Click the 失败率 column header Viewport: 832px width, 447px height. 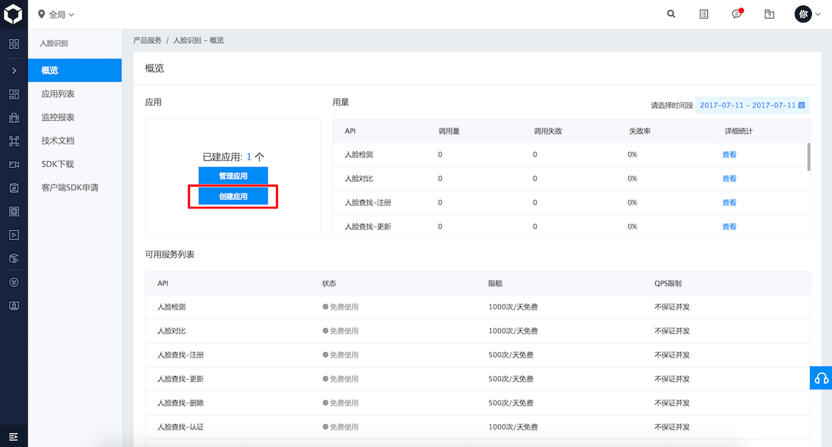point(640,131)
